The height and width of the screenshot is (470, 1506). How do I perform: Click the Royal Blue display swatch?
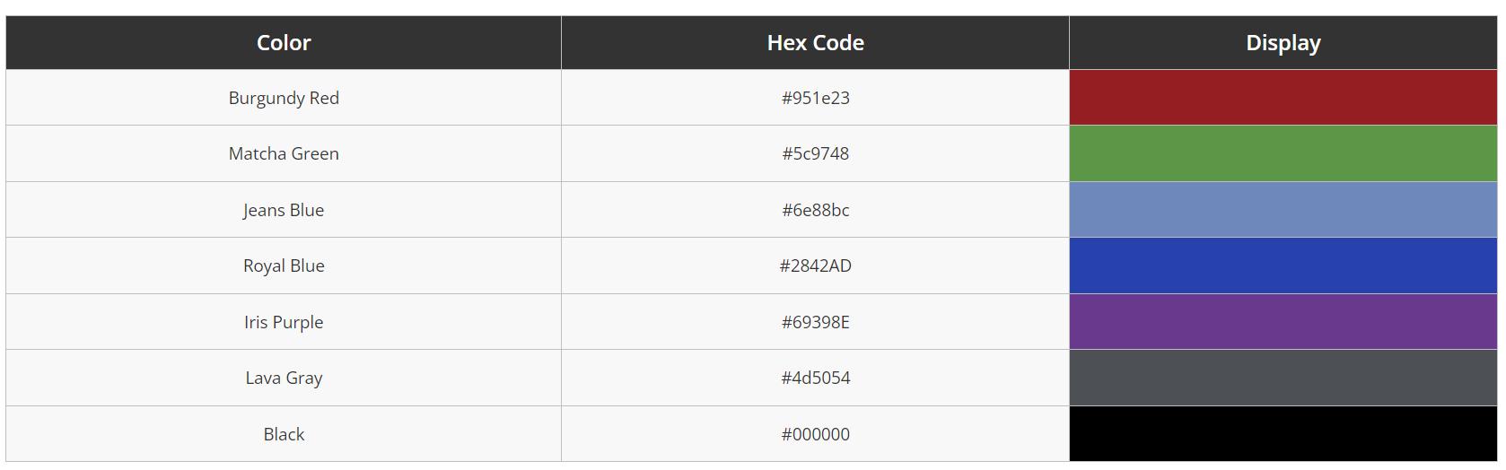click(x=1283, y=265)
